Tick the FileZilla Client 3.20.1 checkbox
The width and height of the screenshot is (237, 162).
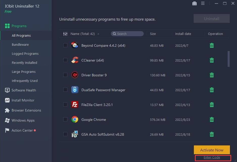point(65,104)
